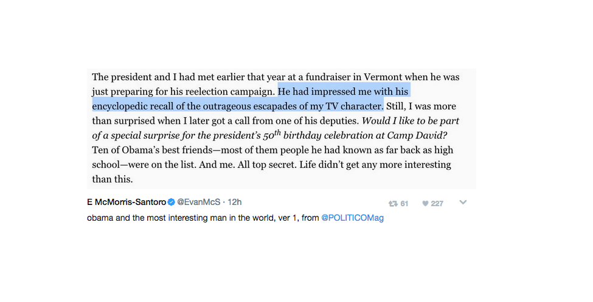Click the retweet arrows icon
593x302 pixels.
[x=393, y=204]
